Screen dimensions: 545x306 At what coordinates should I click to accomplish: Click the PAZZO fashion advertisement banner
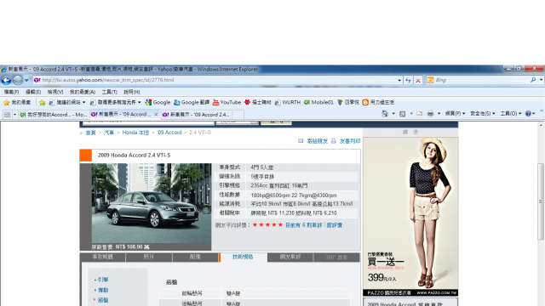(x=410, y=217)
